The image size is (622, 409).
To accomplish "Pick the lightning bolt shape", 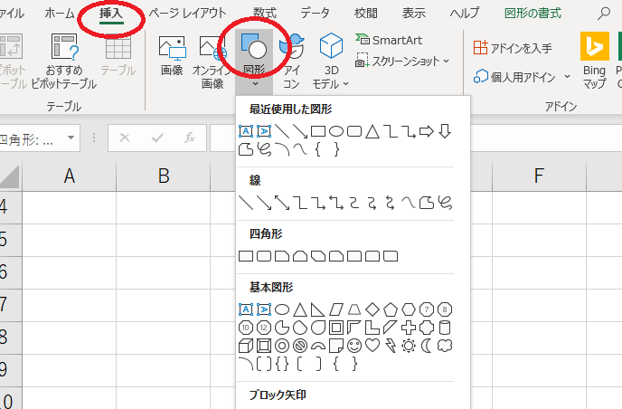I will 391,346.
